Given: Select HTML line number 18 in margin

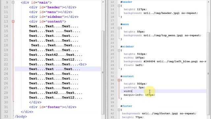Looking at the screenshot, I should (x=6, y=45).
